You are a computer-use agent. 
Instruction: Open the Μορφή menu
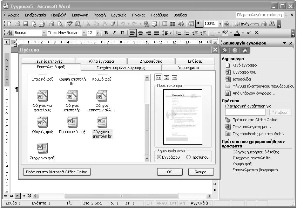point(100,15)
